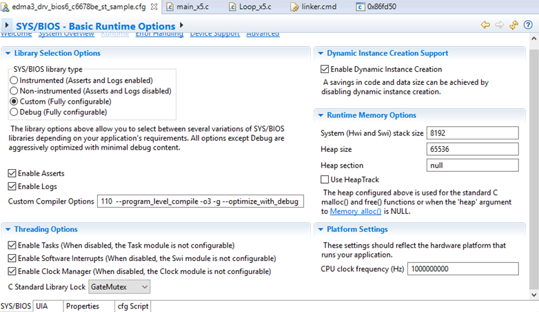Select Debug (Fully configurable) library option
Image resolution: width=539 pixels, height=312 pixels.
coord(14,112)
